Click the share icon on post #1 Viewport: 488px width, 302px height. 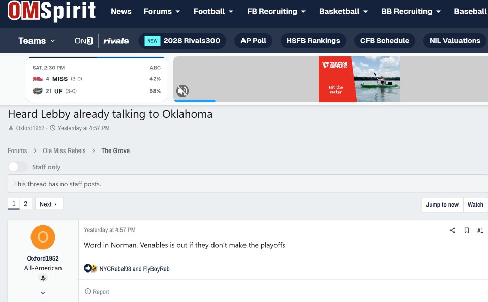(452, 230)
